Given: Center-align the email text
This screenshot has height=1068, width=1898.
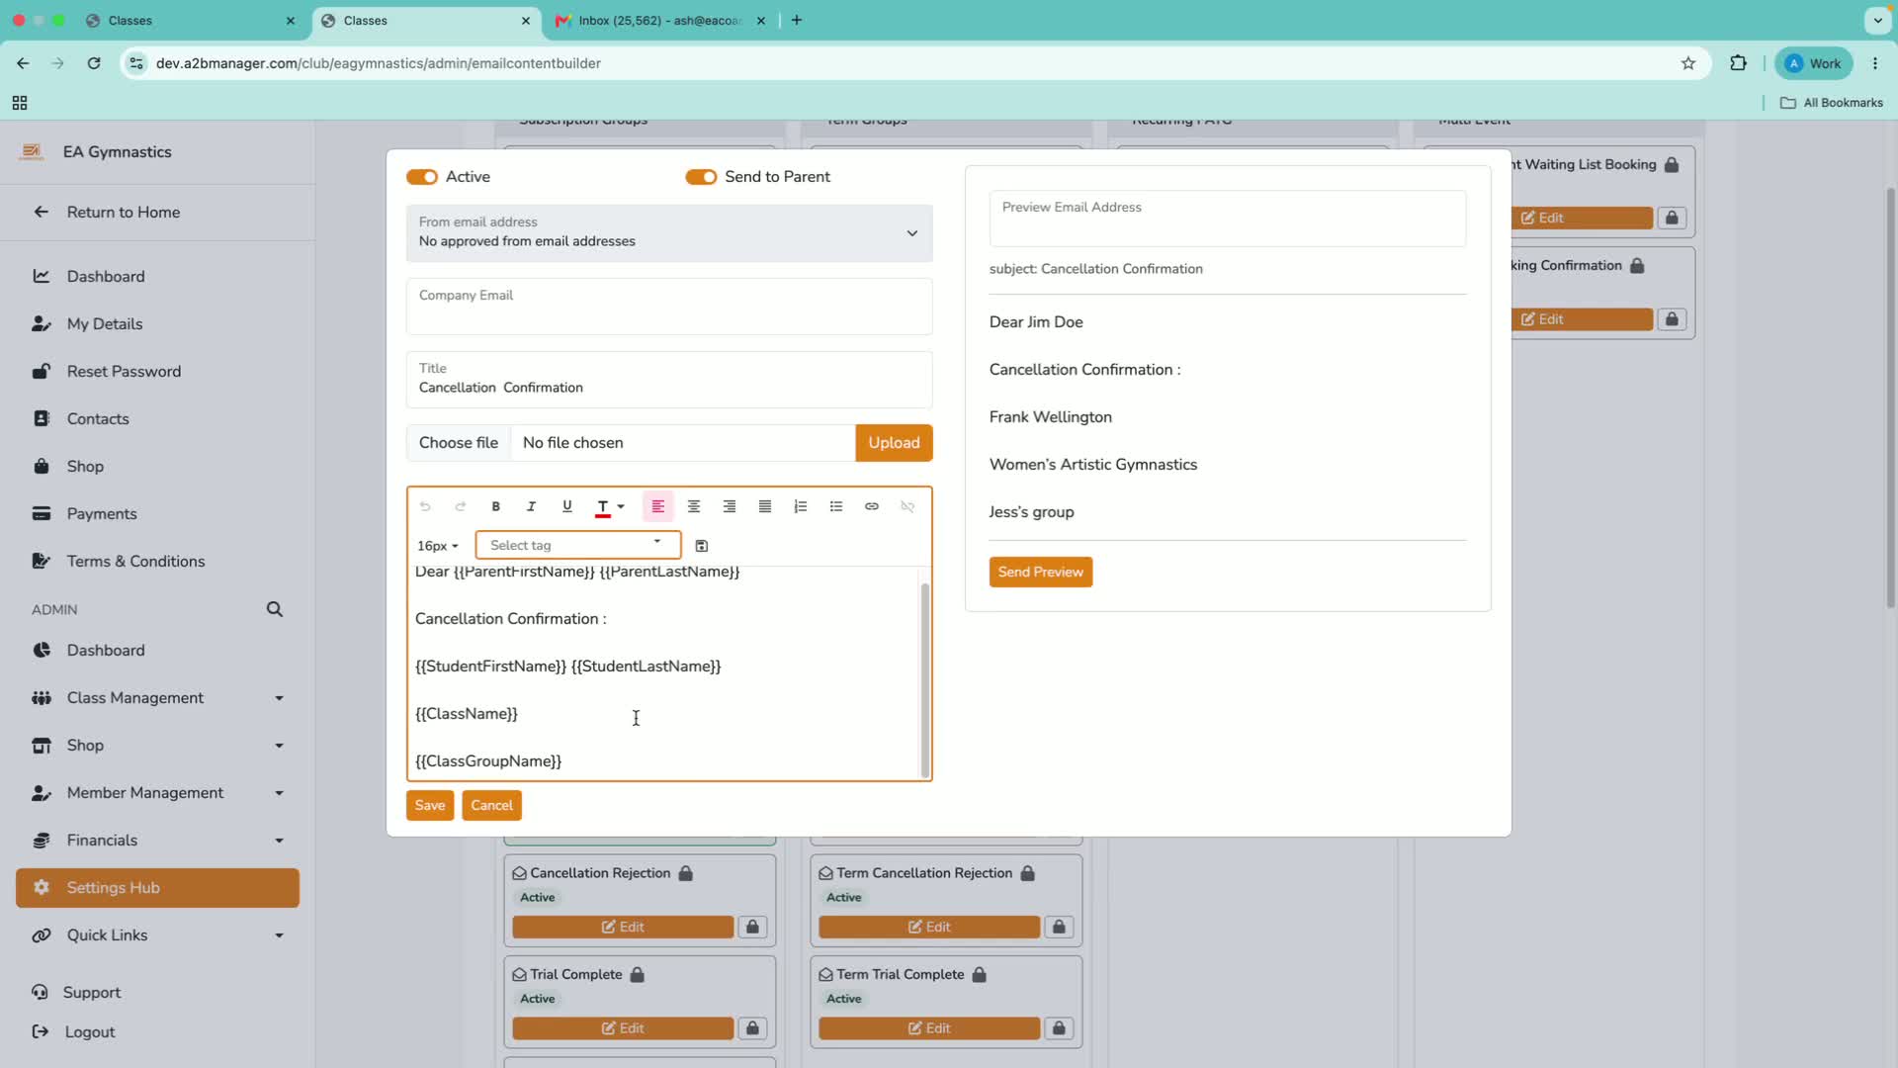Looking at the screenshot, I should point(693,506).
